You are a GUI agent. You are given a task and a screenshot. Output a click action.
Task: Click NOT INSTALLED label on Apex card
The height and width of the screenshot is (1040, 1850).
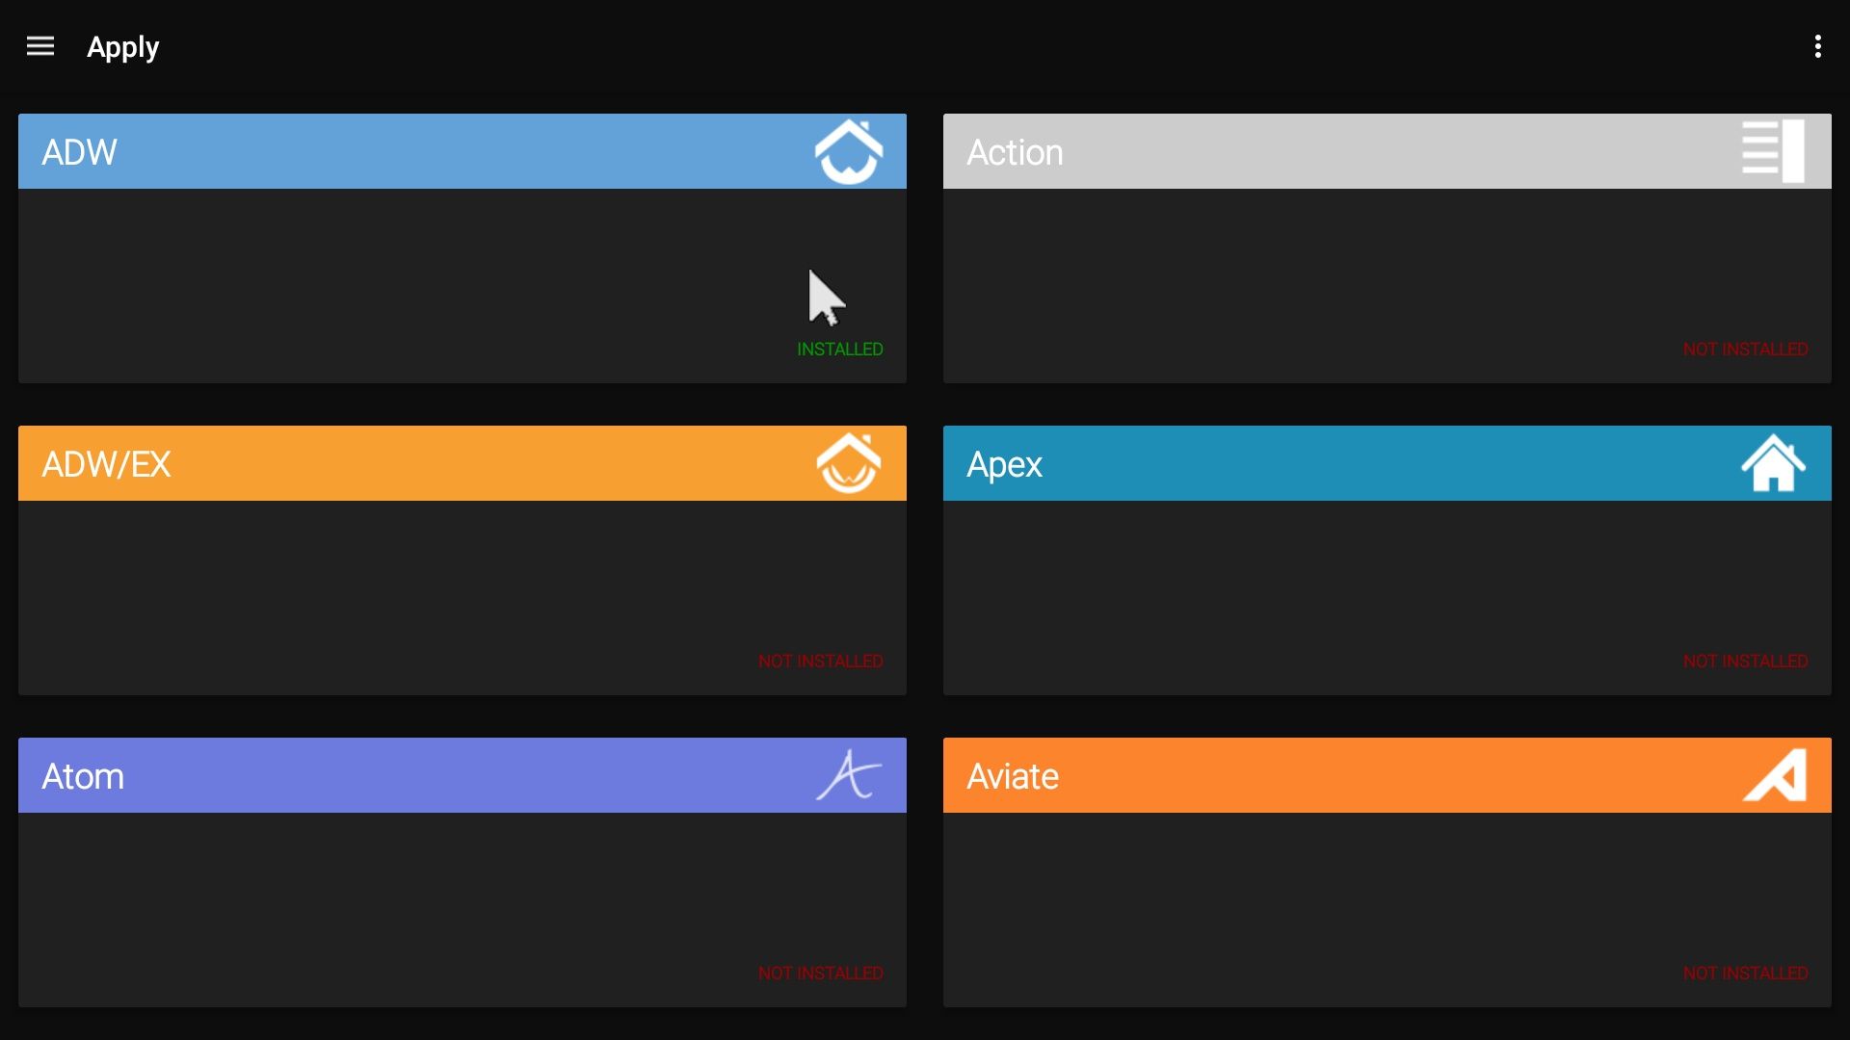coord(1745,662)
